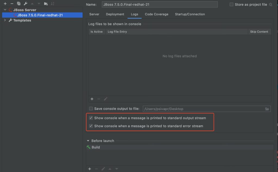Collapse the Before launch section

88,141
